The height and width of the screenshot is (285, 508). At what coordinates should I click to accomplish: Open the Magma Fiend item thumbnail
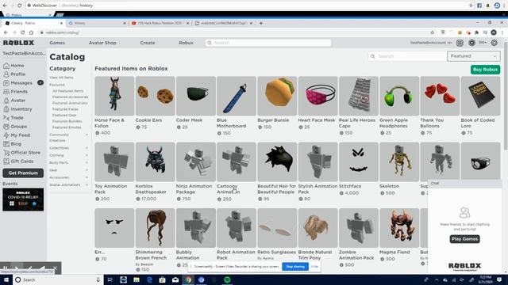pos(399,228)
